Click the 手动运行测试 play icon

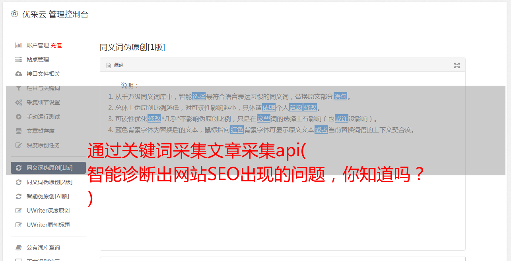18,117
